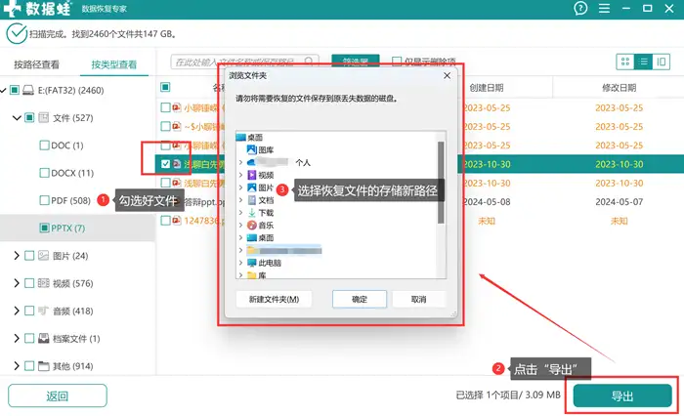
Task: Switch to 按路径查看 tab
Action: [37, 64]
